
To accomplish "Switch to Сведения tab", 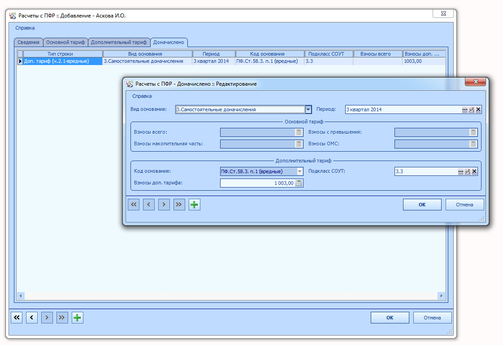I will point(28,42).
